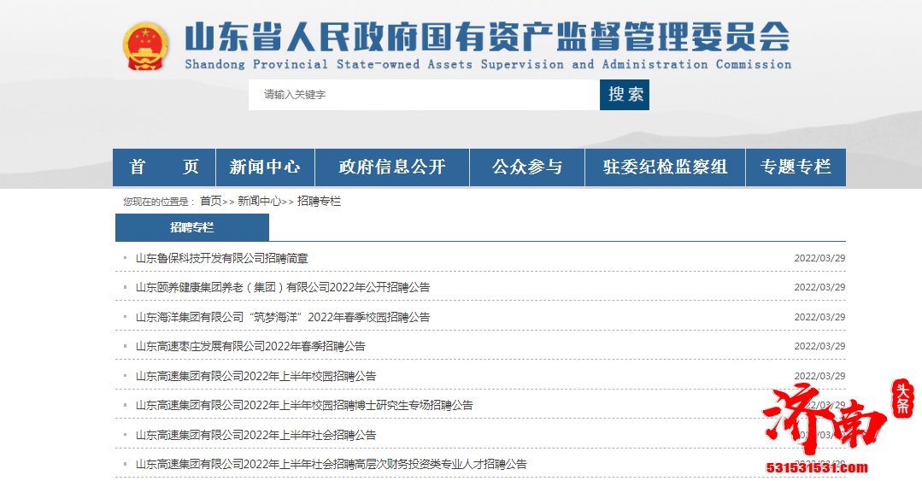Open 山东鲁保科技开发有限公司招聘简章 article

[221, 258]
